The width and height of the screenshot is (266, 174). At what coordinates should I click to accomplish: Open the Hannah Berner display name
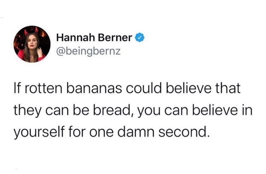pos(94,38)
